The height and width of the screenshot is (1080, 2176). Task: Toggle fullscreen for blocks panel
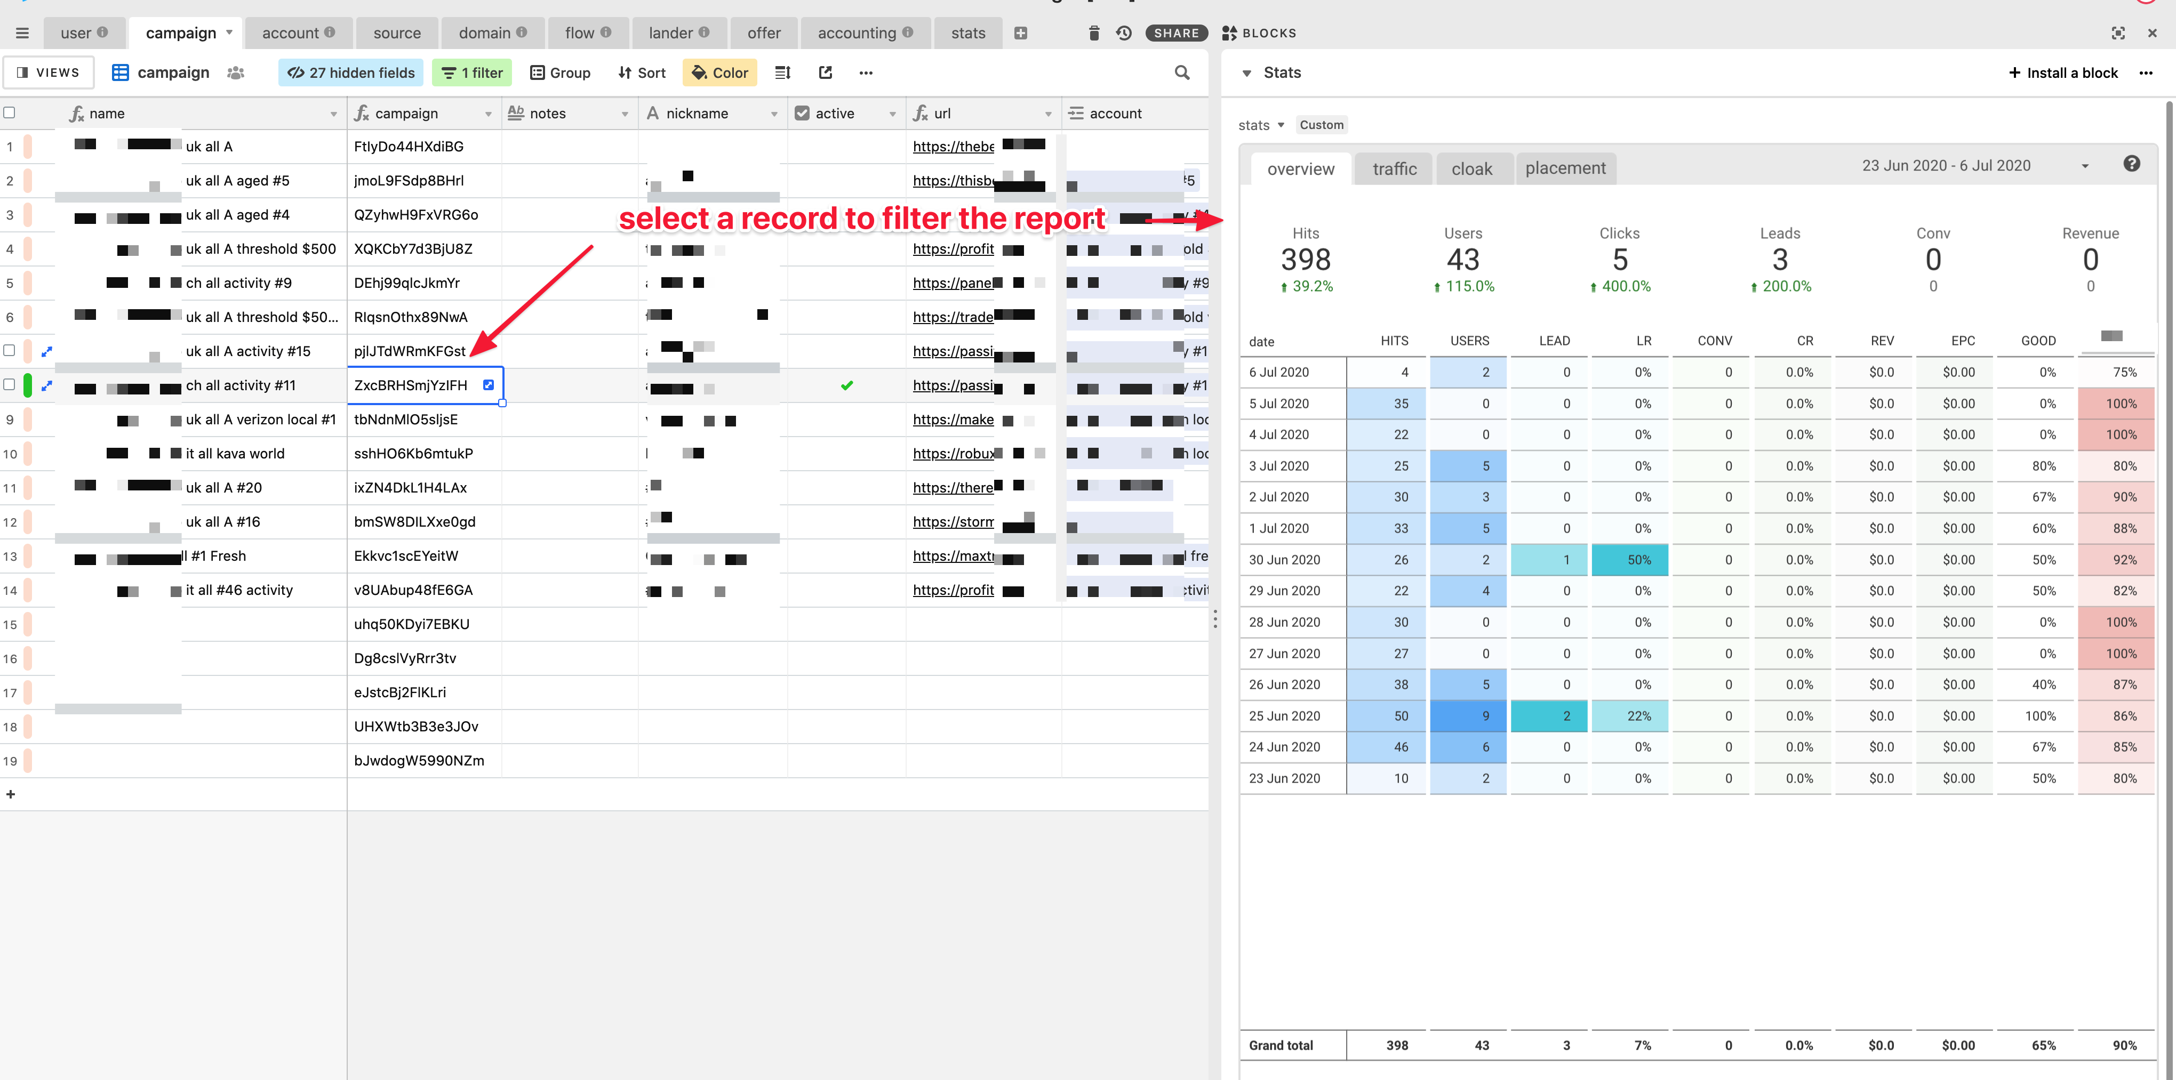[x=2118, y=33]
